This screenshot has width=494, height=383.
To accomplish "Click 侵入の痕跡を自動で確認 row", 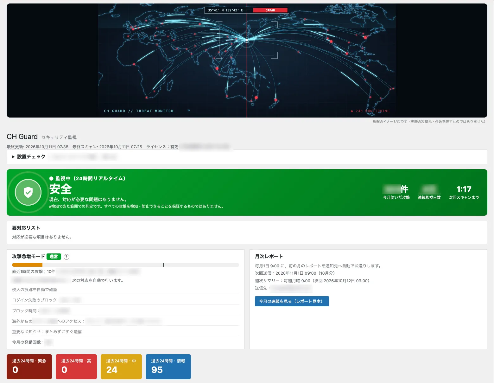I will (125, 290).
